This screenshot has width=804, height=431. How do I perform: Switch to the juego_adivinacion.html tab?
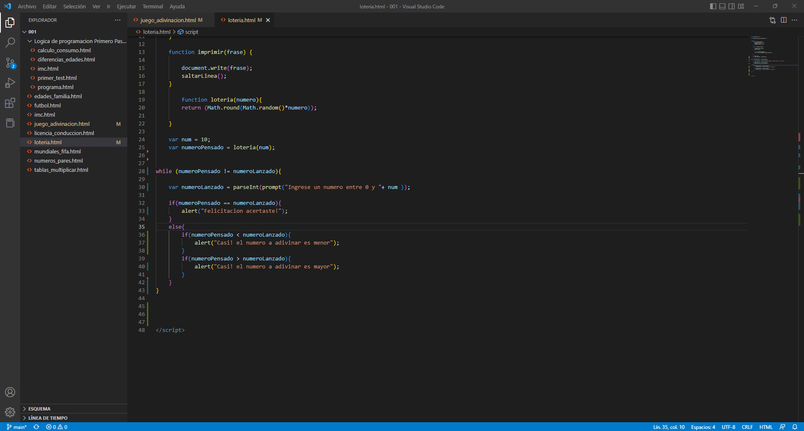[171, 20]
